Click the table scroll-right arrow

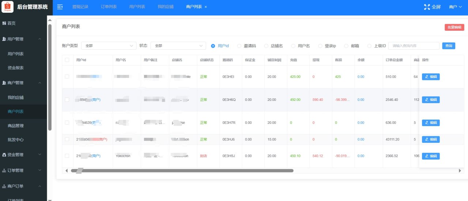(x=460, y=171)
